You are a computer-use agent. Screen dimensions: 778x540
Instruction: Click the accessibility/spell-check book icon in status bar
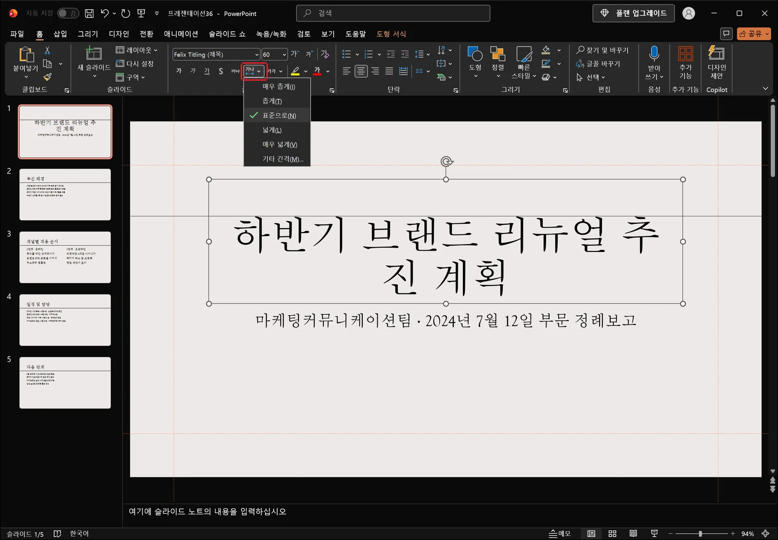(x=57, y=534)
